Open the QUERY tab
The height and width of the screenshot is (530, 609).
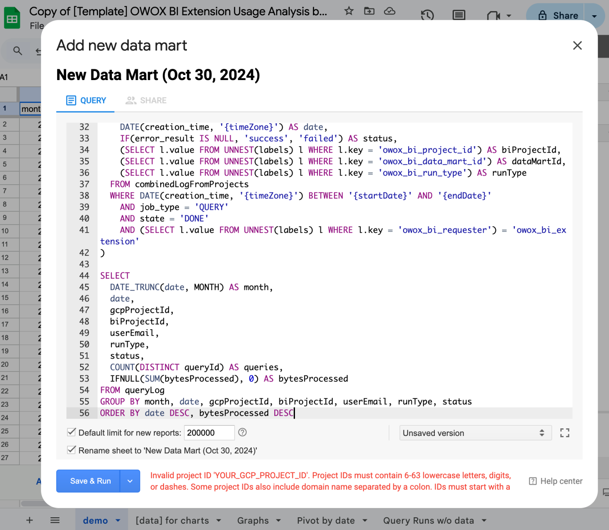click(86, 100)
